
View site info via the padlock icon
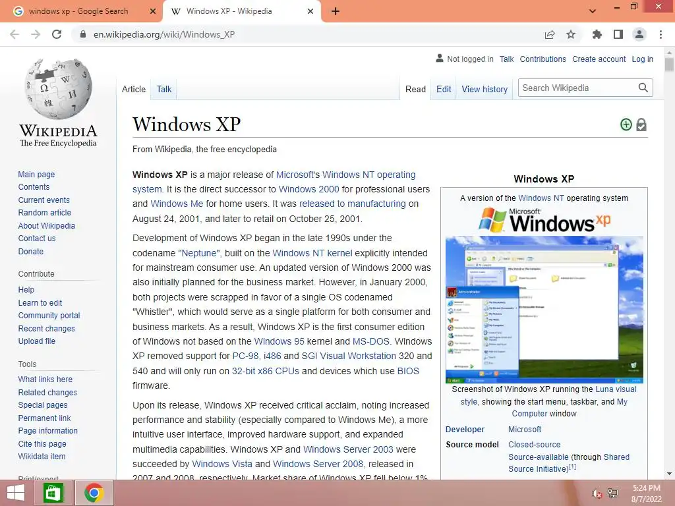83,34
